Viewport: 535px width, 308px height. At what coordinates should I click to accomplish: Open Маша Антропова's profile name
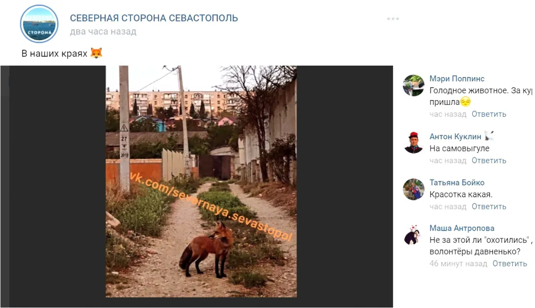[462, 228]
